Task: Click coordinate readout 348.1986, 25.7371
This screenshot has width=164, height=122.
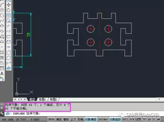Action: point(20,120)
